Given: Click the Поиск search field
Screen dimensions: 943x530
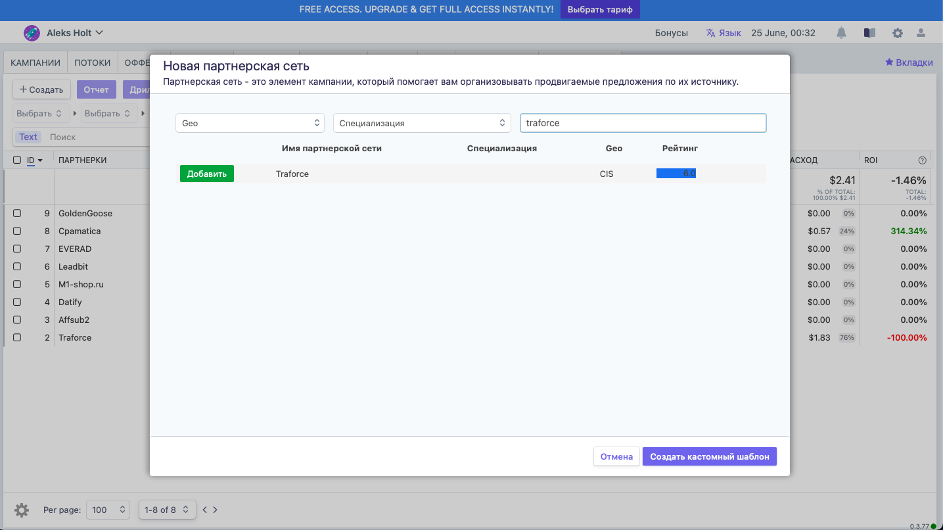Looking at the screenshot, I should [99, 137].
